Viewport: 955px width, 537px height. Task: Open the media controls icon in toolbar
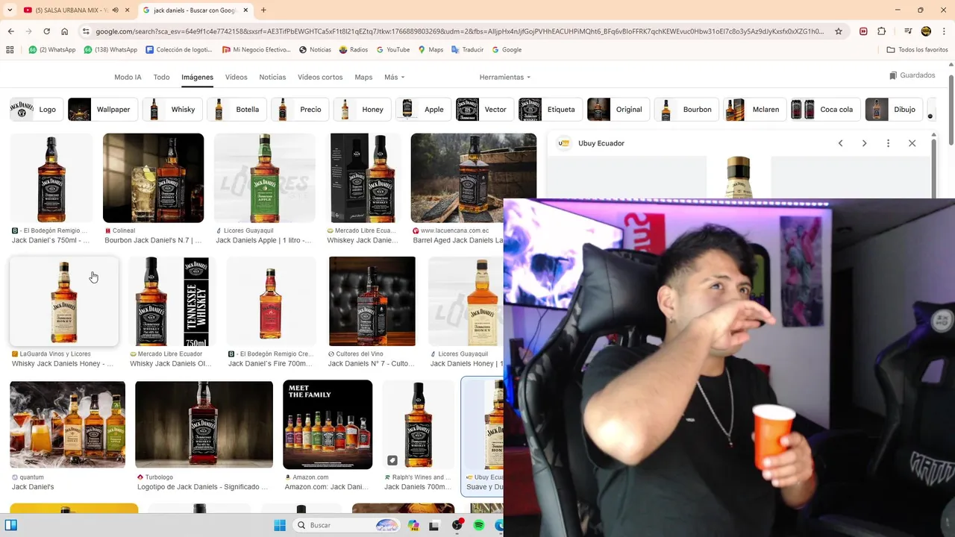pos(908,31)
